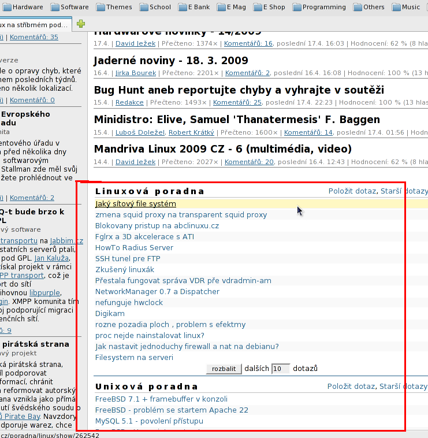428x438 pixels.
Task: Open 'FreeBSD - problém se startem Apache 22'
Action: point(172,410)
